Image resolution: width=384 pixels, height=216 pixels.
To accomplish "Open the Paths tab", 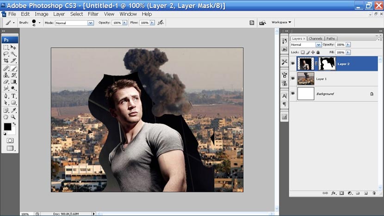I will pyautogui.click(x=330, y=38).
